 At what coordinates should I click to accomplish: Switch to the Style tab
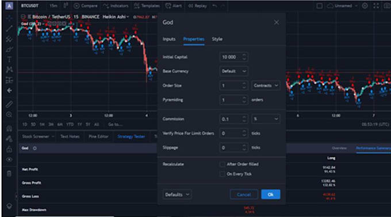[217, 39]
